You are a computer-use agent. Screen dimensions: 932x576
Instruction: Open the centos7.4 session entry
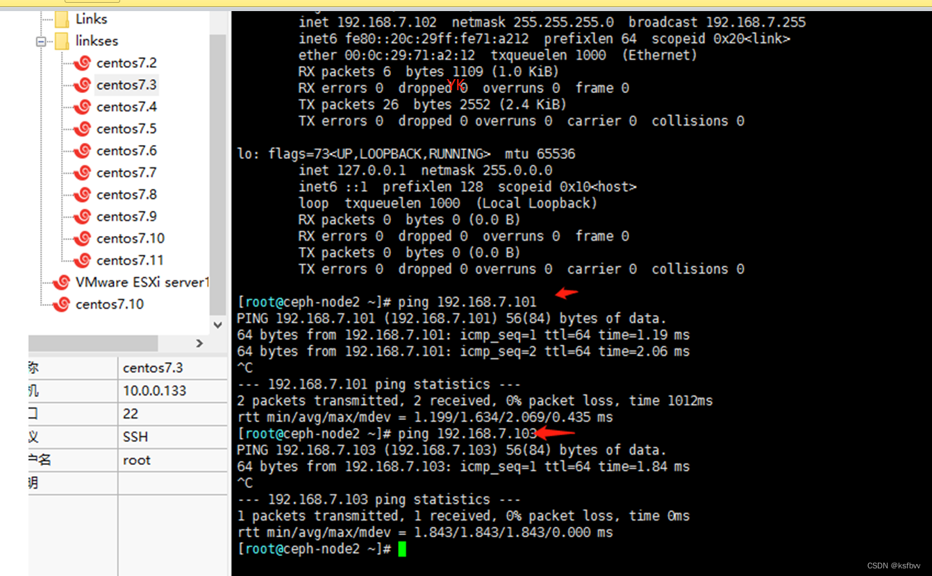126,107
